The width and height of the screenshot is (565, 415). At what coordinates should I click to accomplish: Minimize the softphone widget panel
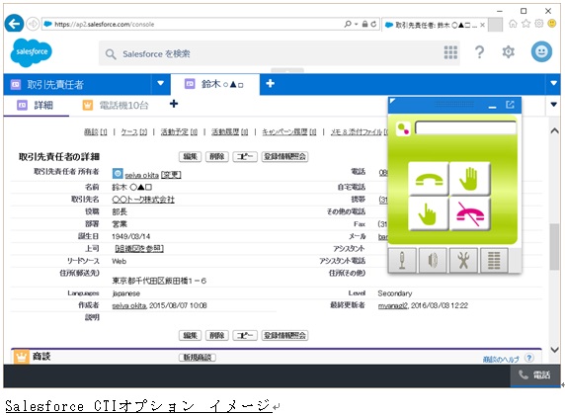492,106
